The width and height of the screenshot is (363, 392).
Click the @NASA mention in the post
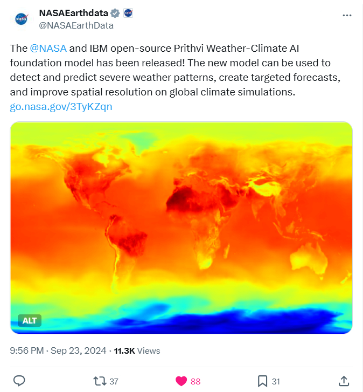tap(48, 49)
